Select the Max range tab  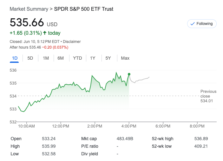tap(125, 58)
